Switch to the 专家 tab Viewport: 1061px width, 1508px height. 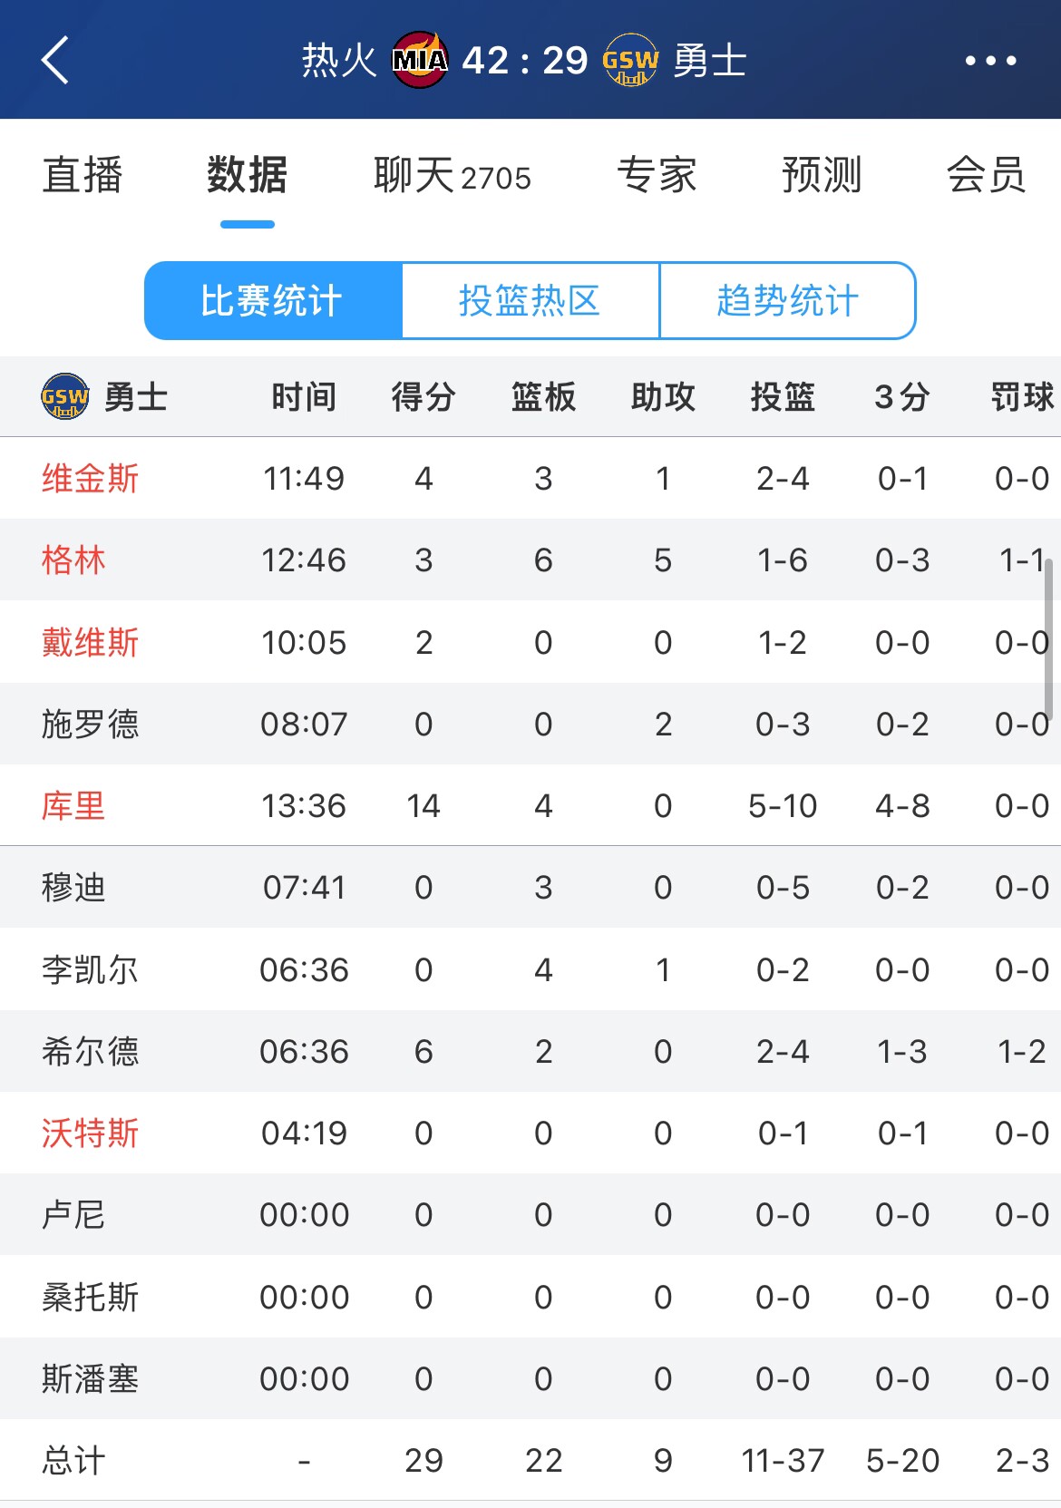[x=657, y=175]
